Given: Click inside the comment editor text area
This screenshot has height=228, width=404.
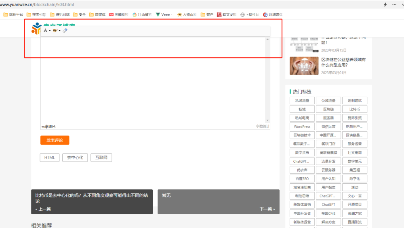Looking at the screenshot, I should coord(153,80).
